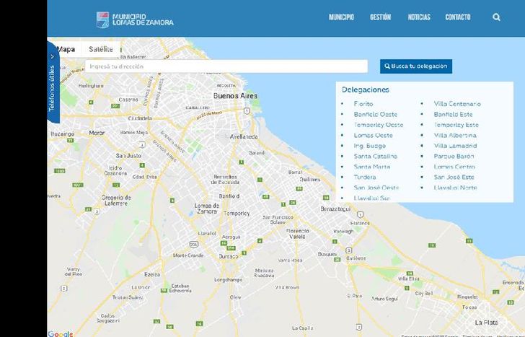The image size is (525, 337).
Task: Select the Fiorito delegation link
Action: click(x=363, y=104)
